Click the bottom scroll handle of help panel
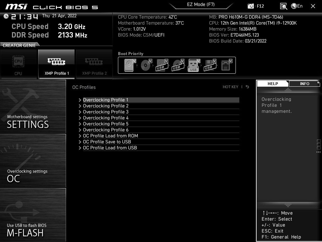 (x=288, y=205)
